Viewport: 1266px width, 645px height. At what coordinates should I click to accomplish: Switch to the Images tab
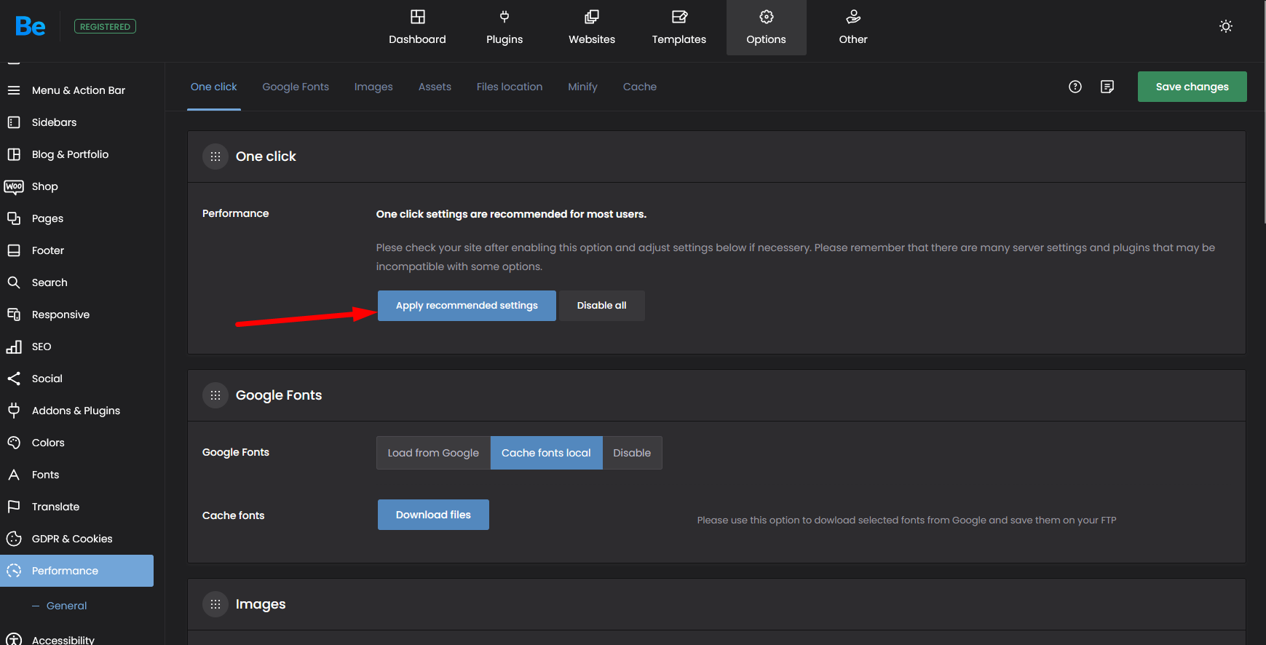click(373, 87)
